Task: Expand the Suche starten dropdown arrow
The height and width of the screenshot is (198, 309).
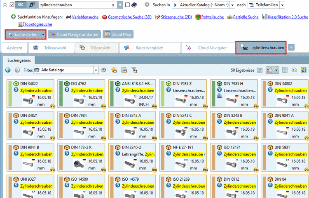Action: coord(43,35)
